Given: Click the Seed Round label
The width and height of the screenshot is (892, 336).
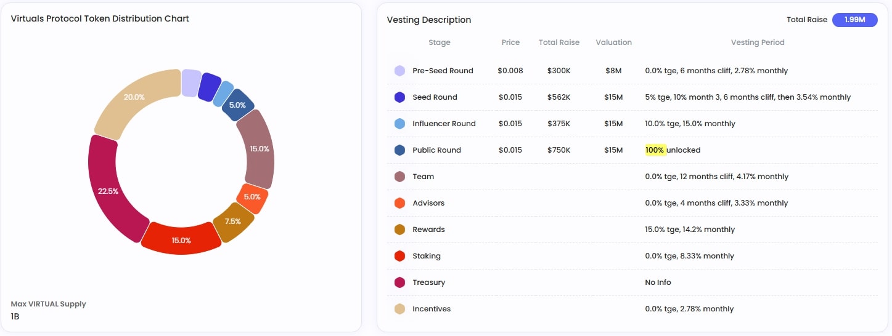Looking at the screenshot, I should (435, 97).
